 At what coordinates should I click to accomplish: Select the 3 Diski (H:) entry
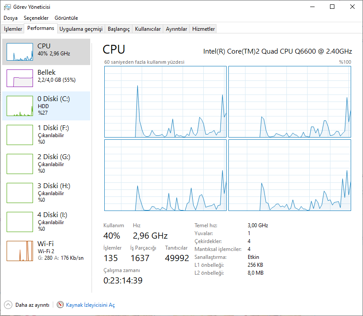(46, 193)
